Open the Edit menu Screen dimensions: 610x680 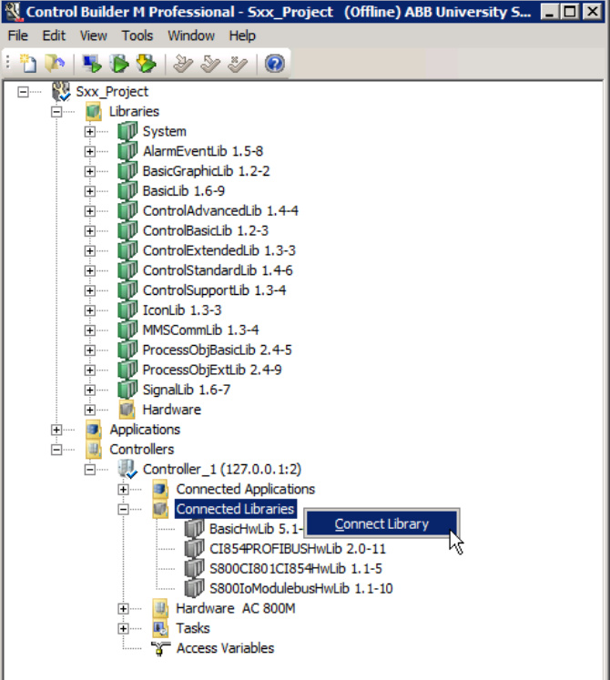54,36
